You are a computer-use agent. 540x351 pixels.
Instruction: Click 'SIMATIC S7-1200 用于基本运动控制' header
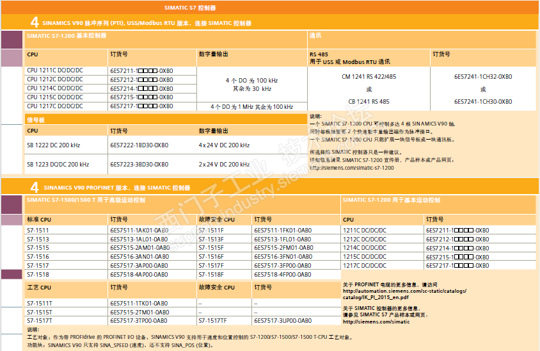[391, 200]
